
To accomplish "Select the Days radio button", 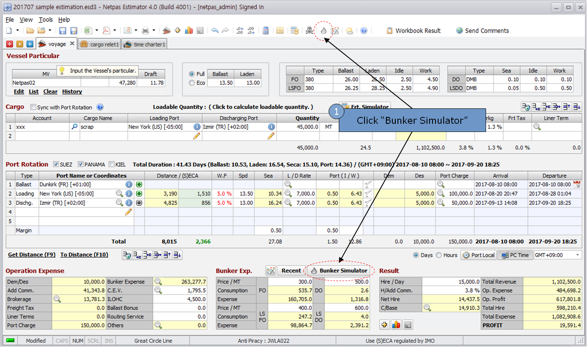I will [x=416, y=255].
